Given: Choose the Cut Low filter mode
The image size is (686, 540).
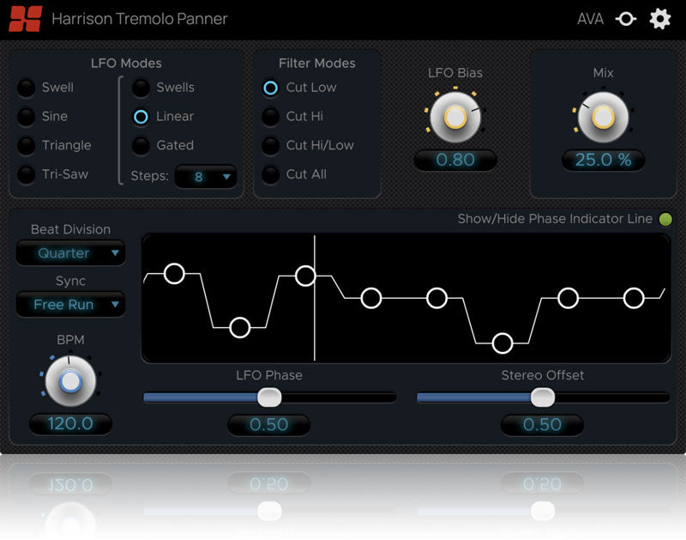Looking at the screenshot, I should tap(270, 88).
